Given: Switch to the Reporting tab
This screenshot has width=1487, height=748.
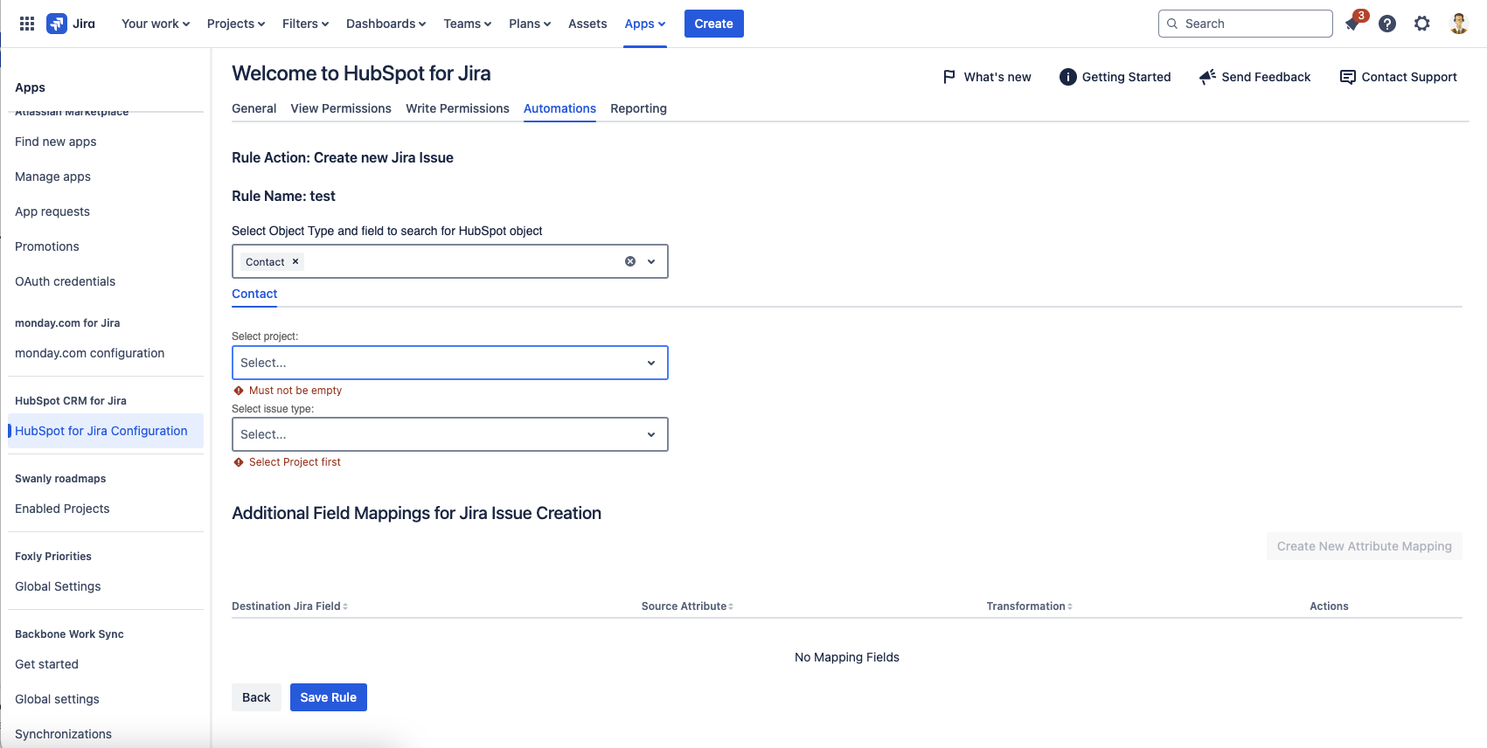Looking at the screenshot, I should (x=638, y=108).
